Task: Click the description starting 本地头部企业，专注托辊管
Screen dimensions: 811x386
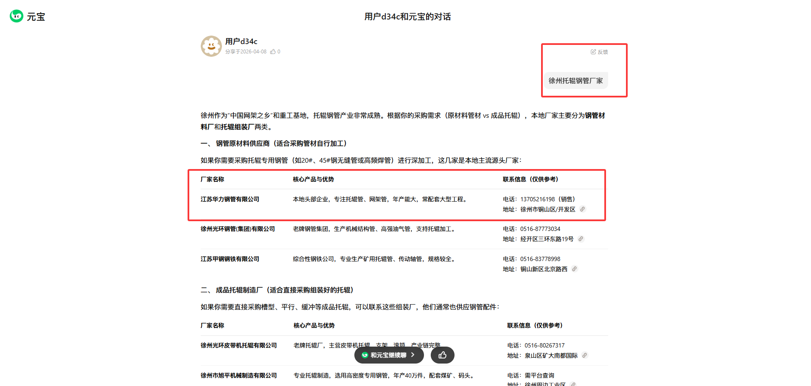Action: click(381, 199)
